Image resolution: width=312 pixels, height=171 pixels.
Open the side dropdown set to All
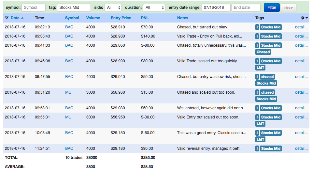[113, 8]
